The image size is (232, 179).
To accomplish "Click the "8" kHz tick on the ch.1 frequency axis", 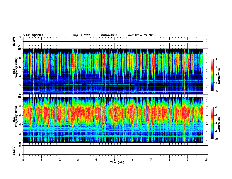I will point(20,58).
